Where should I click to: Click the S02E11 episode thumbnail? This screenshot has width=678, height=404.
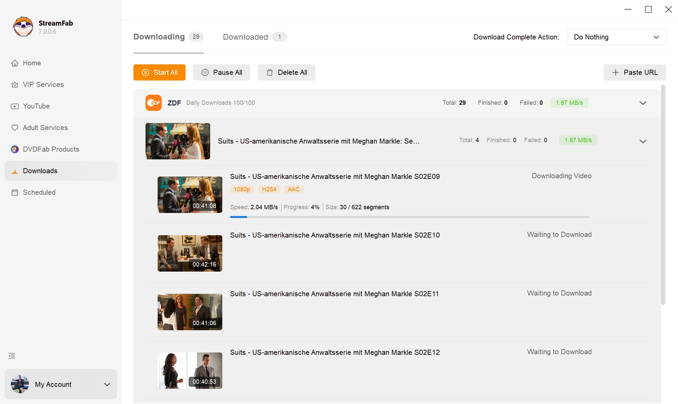point(190,312)
